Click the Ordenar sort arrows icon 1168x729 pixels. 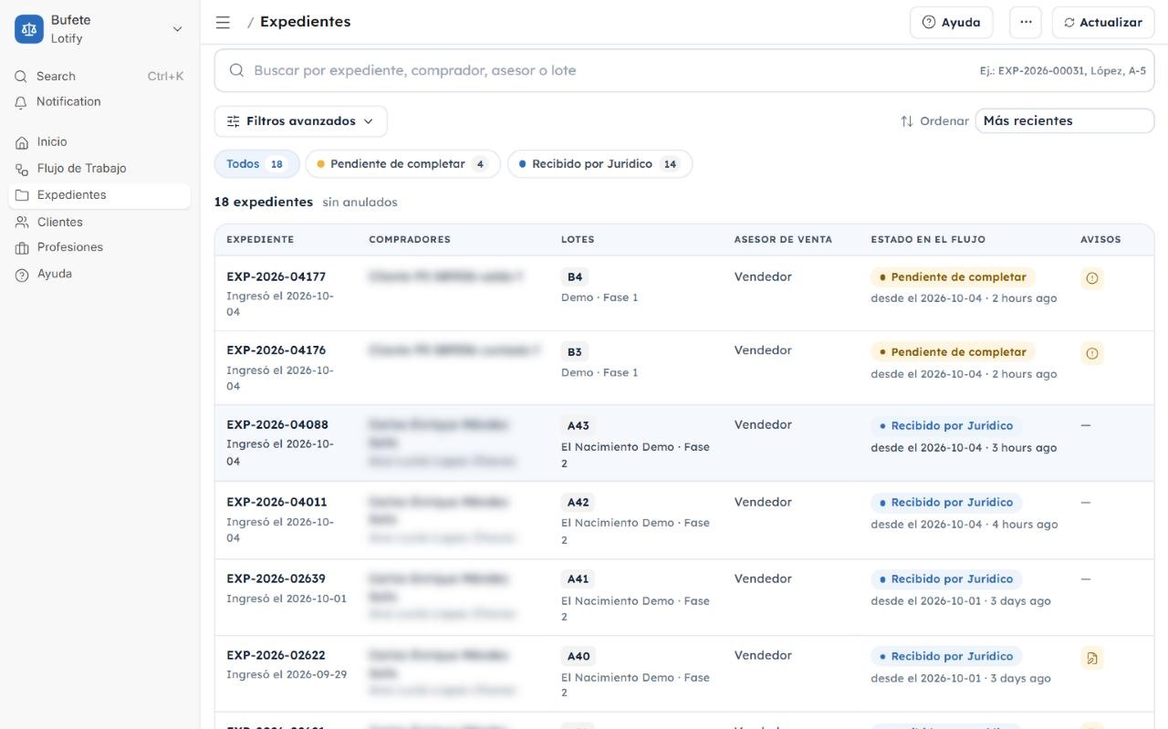point(907,121)
